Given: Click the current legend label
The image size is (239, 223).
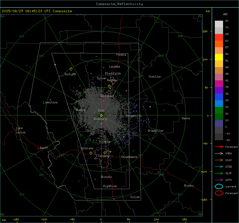Looking at the screenshot, I should [x=231, y=187].
